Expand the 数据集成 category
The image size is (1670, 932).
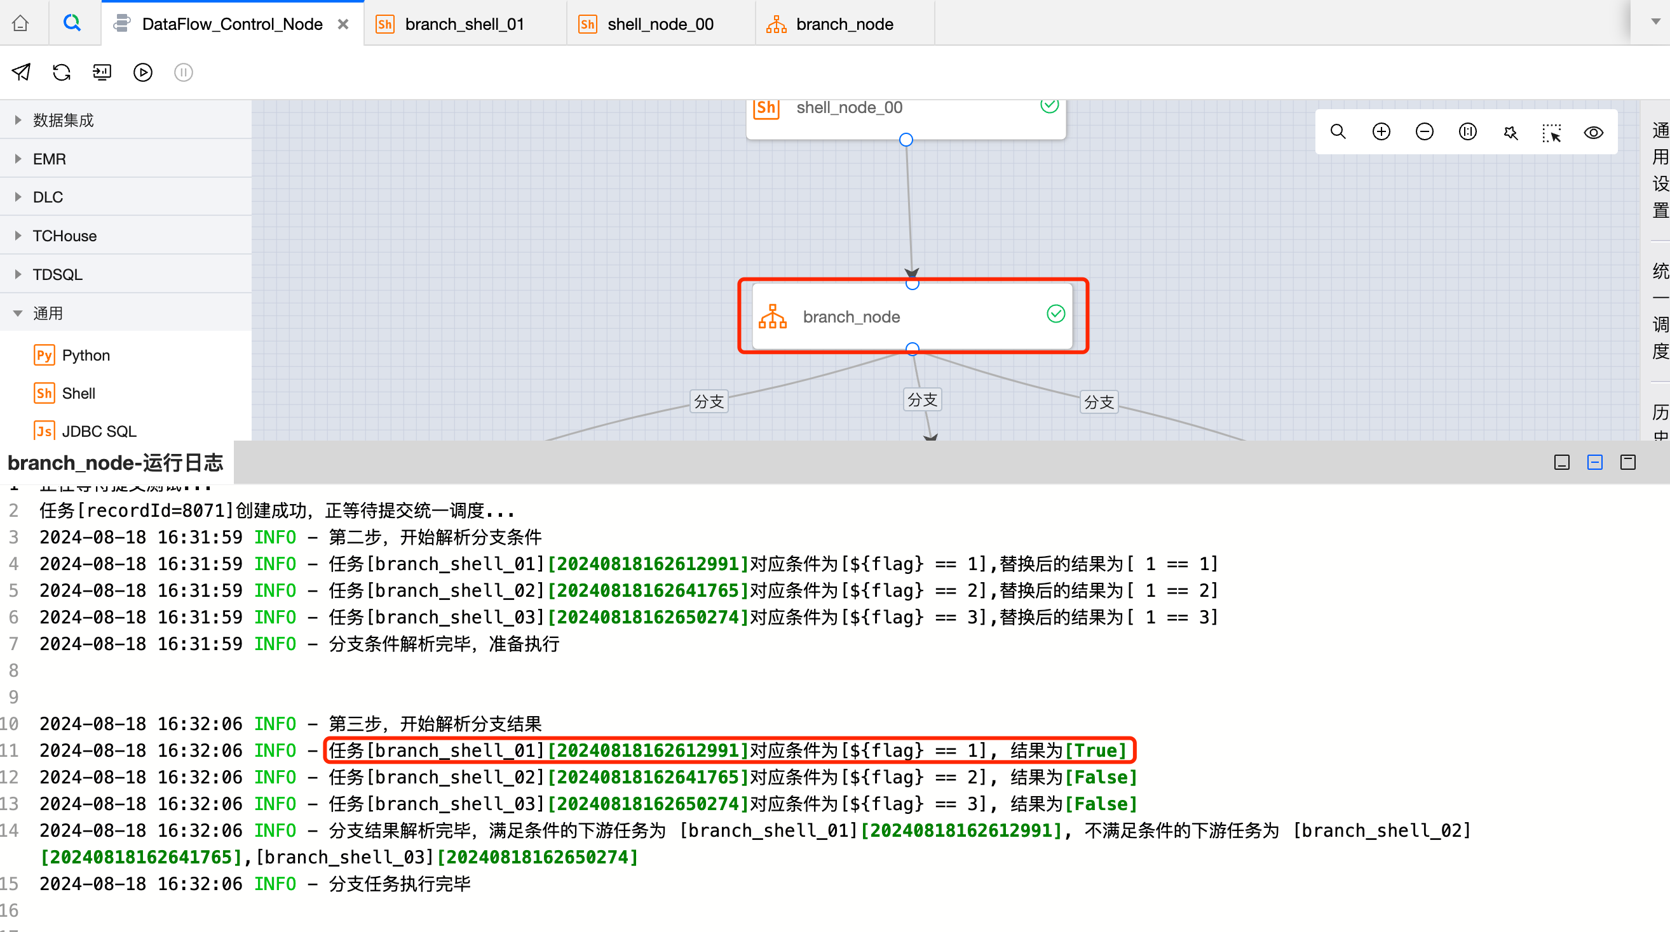[x=63, y=120]
